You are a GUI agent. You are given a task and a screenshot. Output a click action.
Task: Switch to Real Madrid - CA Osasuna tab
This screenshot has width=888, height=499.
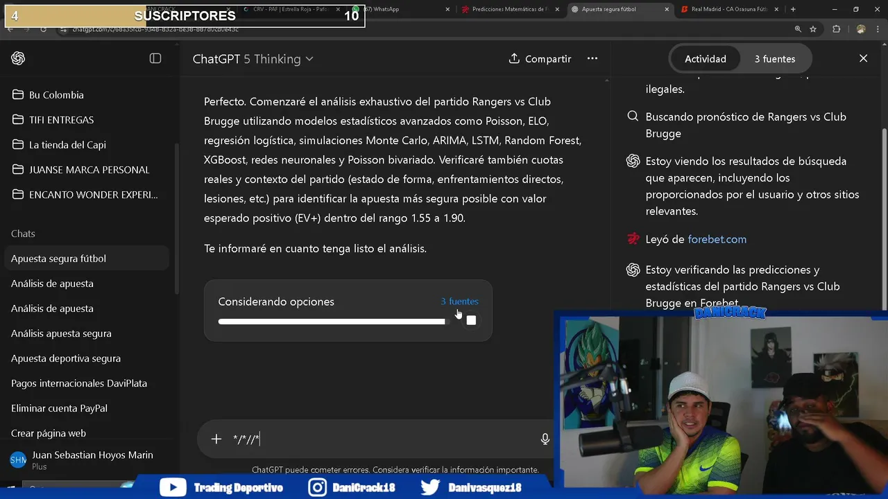pos(728,9)
